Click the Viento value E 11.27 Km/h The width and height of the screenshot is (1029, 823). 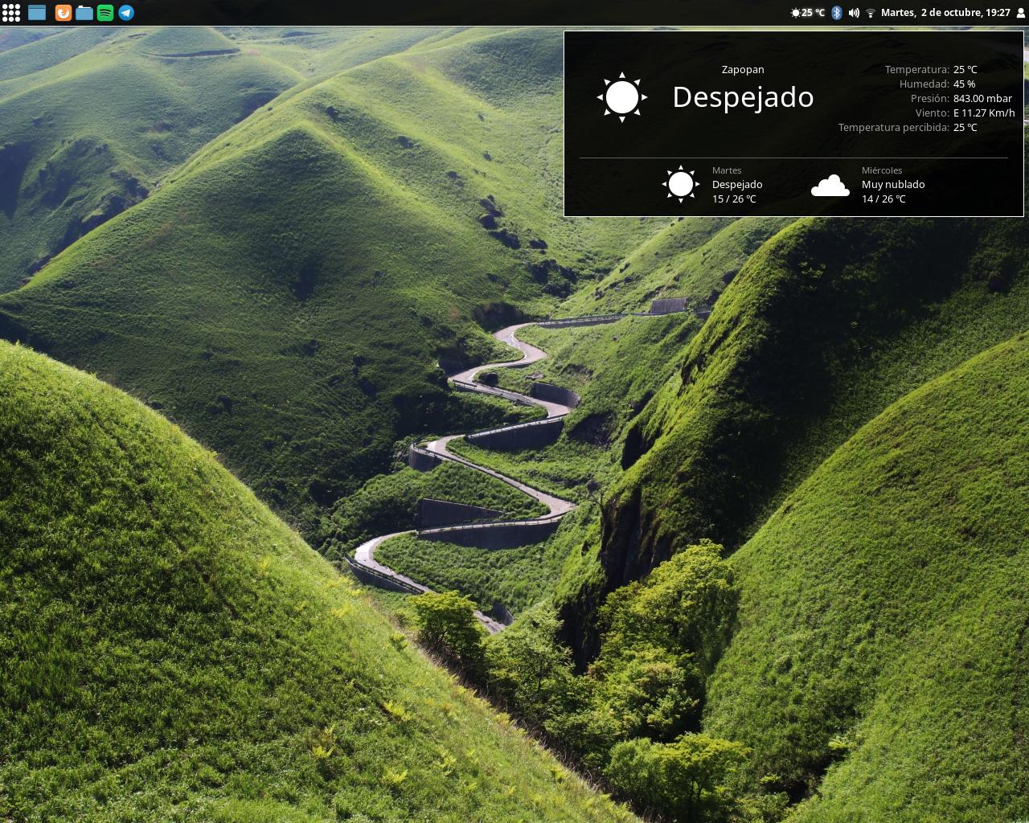coord(984,113)
